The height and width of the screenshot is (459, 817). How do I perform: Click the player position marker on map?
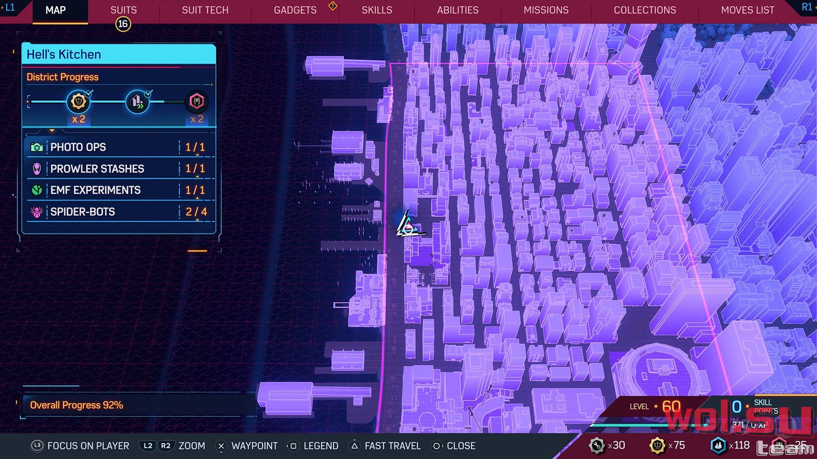408,225
